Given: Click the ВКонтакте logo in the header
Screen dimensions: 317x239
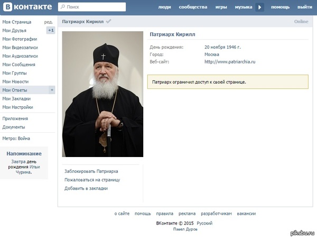Looking at the screenshot, I should tap(27, 7).
